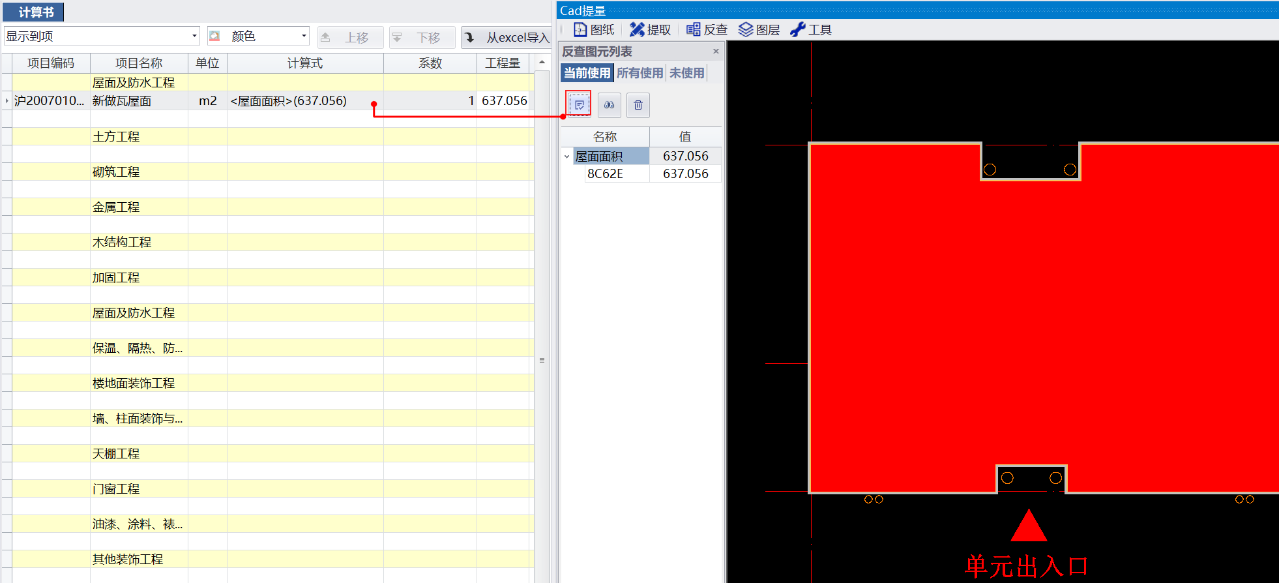Click the splitter handle between panels
Image resolution: width=1279 pixels, height=583 pixels.
click(x=542, y=360)
